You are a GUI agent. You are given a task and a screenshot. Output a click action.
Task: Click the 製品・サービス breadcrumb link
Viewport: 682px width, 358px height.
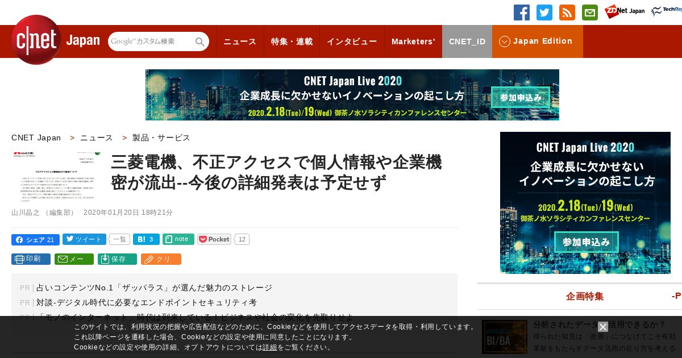pyautogui.click(x=161, y=138)
